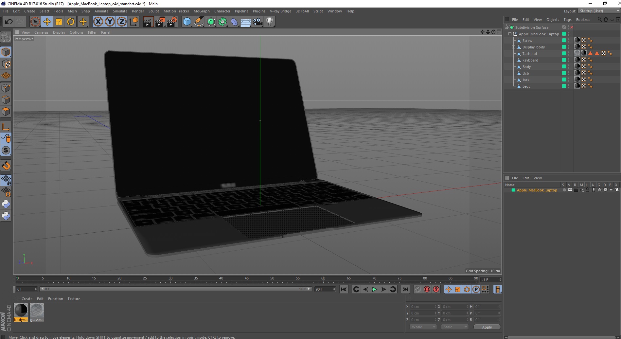Screen dimensions: 621x339
Task: Open the Simulate menu
Action: tap(120, 11)
